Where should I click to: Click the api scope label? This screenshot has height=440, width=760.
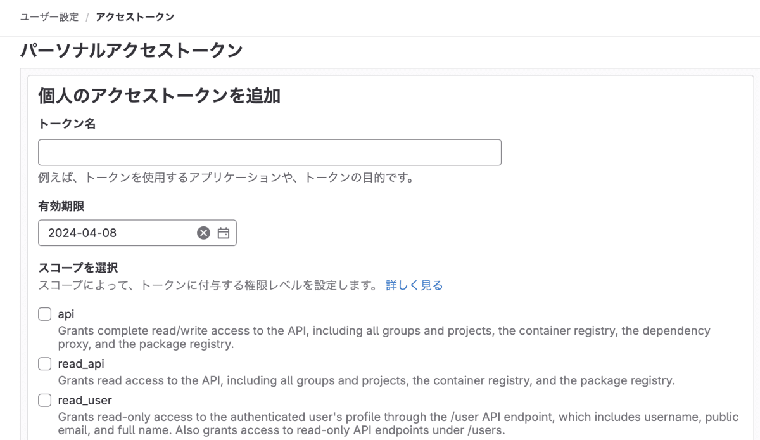[x=66, y=313]
